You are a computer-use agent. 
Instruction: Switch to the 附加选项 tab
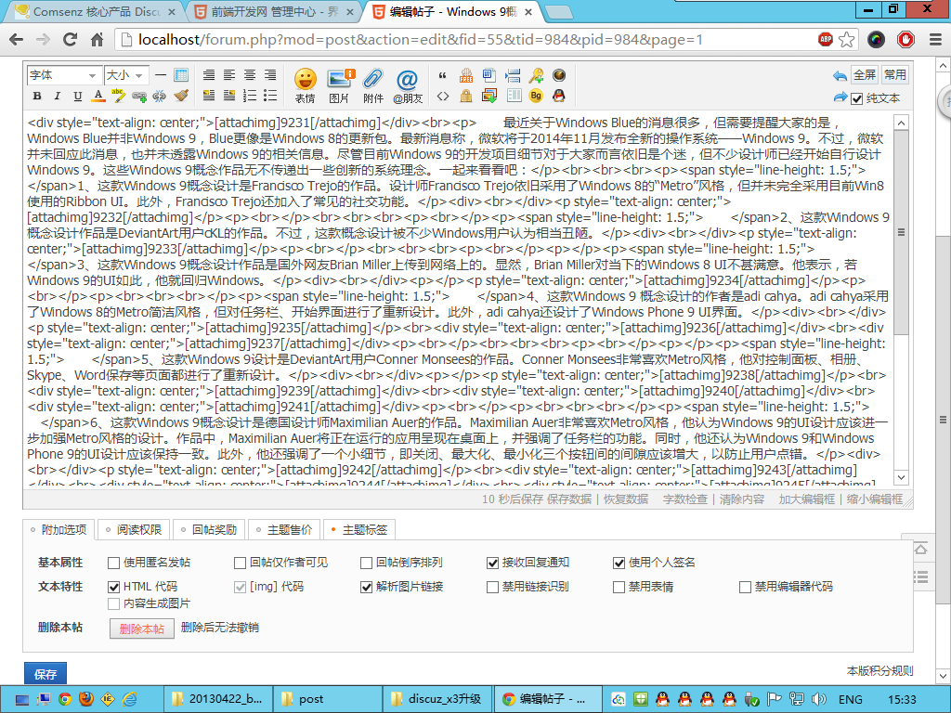[x=59, y=530]
